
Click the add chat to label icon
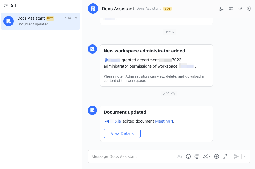point(231,9)
